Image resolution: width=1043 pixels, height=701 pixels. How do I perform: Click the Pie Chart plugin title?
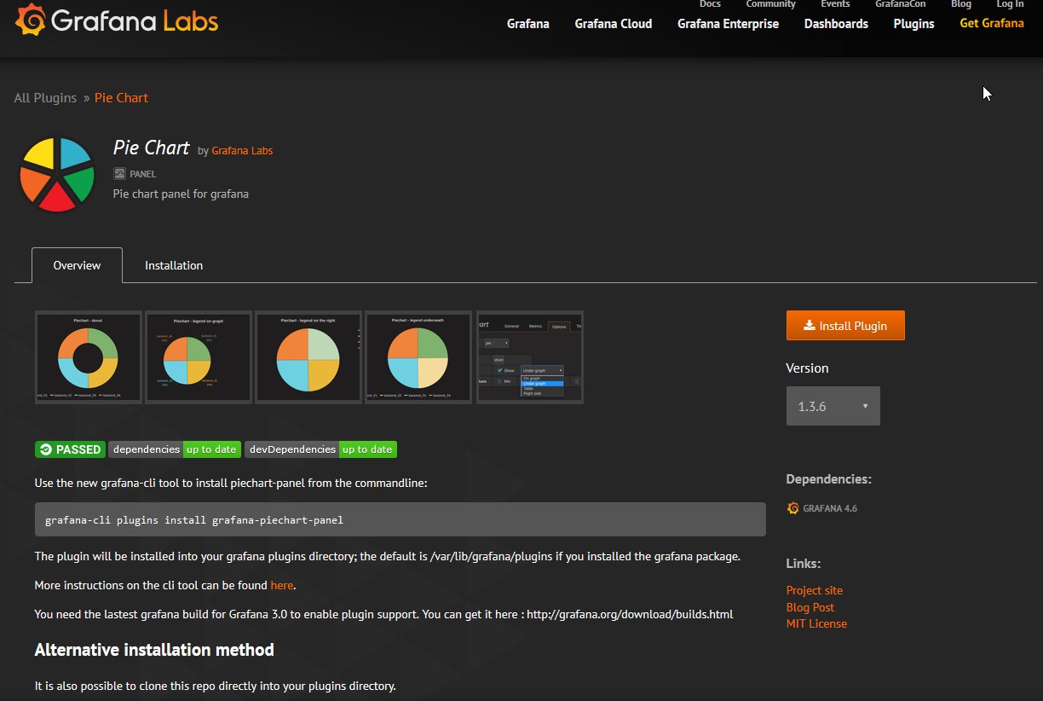[151, 148]
